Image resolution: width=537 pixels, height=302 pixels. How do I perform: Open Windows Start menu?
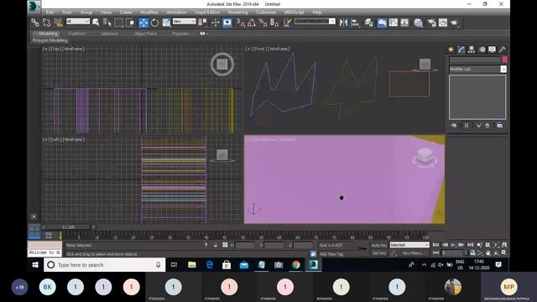pos(35,265)
